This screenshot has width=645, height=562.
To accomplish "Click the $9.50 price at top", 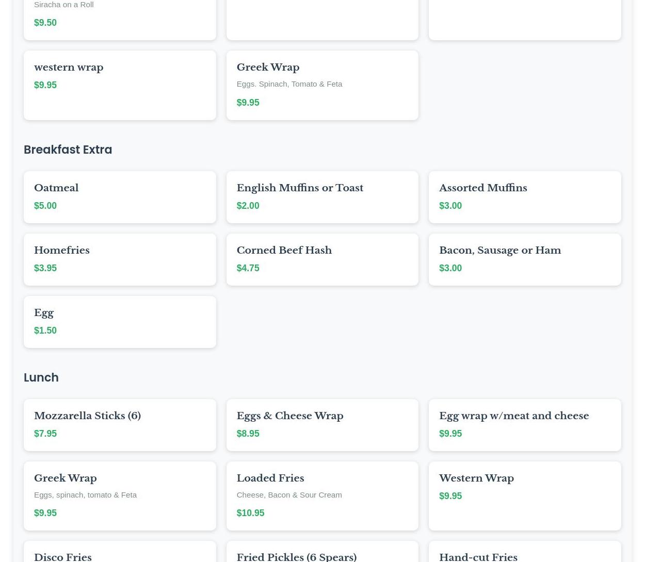I will (x=45, y=23).
